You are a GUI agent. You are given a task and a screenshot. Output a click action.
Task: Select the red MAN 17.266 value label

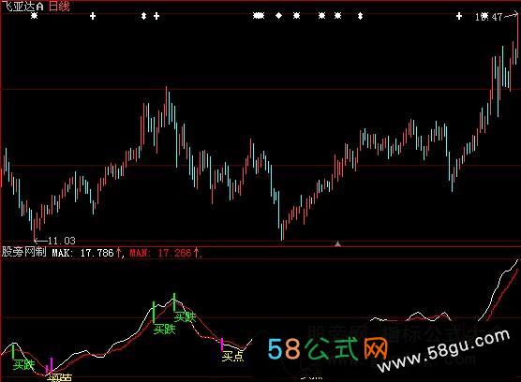pyautogui.click(x=165, y=253)
